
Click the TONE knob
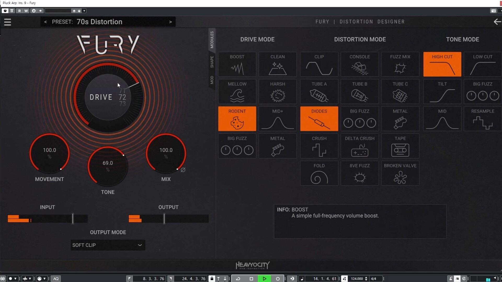point(108,166)
